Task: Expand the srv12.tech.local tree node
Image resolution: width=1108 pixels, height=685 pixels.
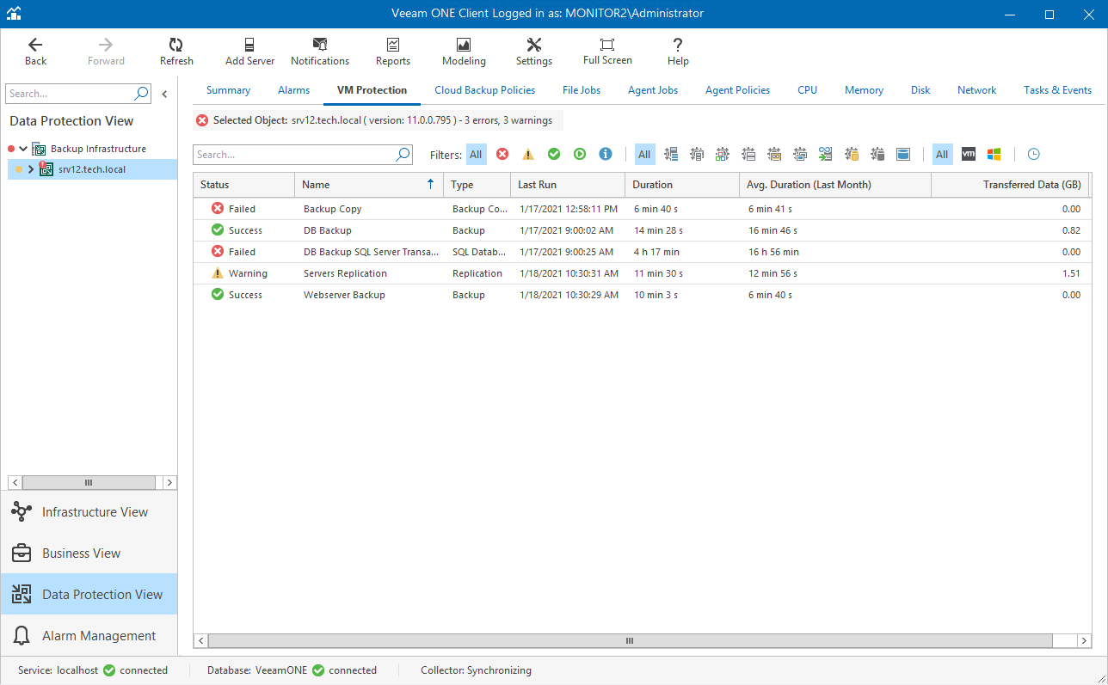Action: pos(31,169)
